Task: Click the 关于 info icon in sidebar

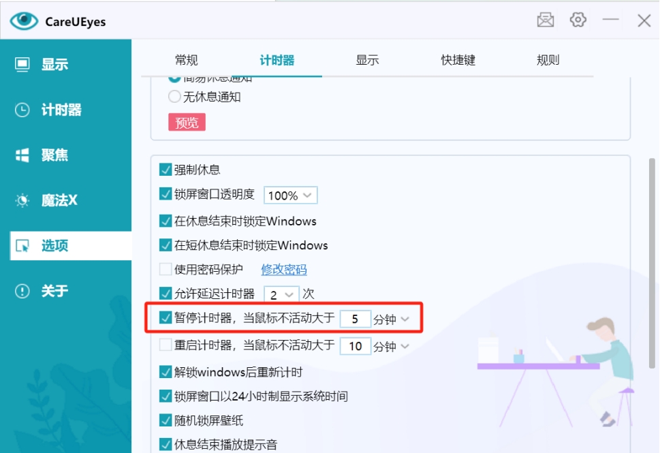Action: 22,291
